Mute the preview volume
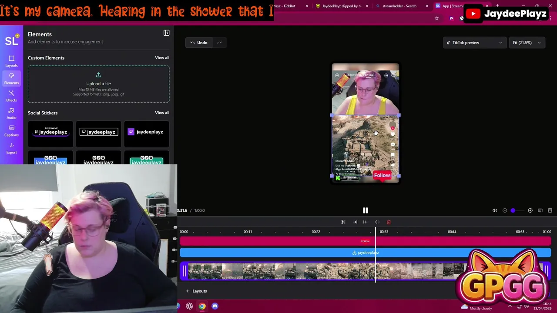Viewport: 557px width, 313px height. point(495,210)
